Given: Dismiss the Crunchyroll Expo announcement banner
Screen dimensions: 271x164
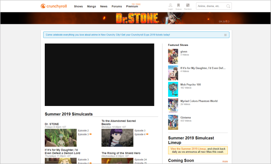Looking at the screenshot, I should [225, 35].
